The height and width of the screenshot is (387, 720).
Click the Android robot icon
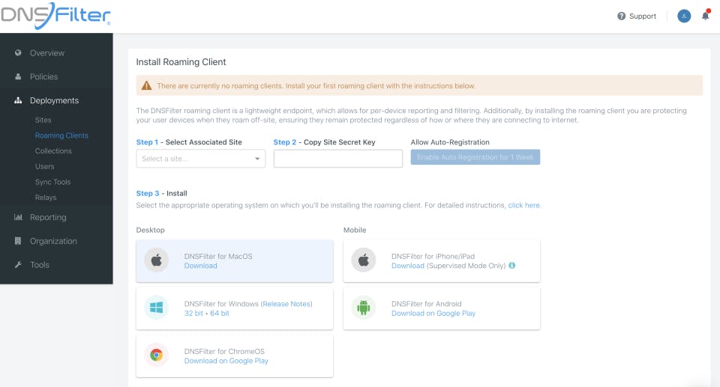(363, 308)
